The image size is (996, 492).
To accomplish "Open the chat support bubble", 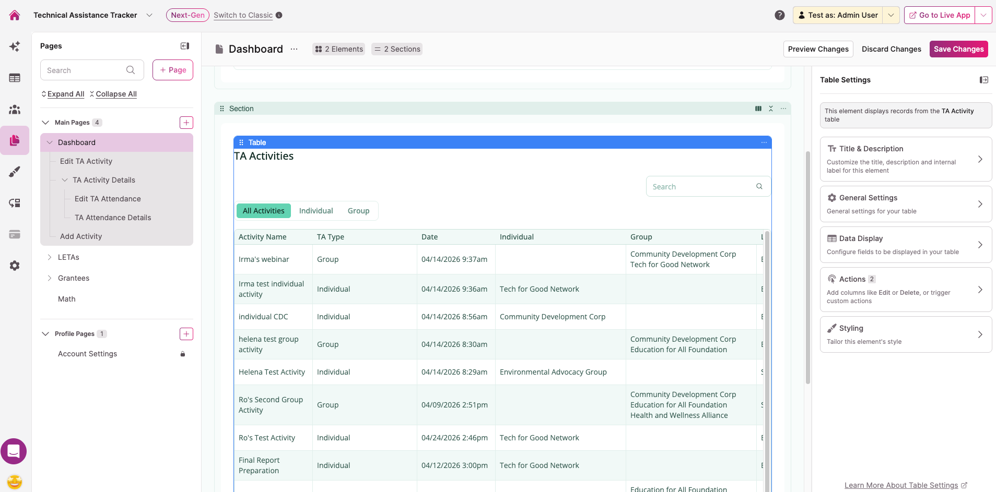I will coord(14,451).
